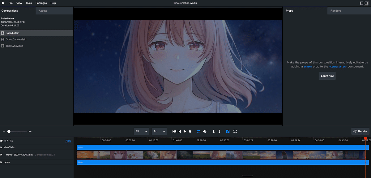Set the in point marker icon
Screen dimensions: 371x178
tap(214, 131)
